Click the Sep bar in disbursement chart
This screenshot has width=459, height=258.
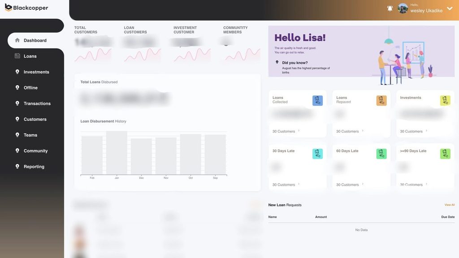215,155
